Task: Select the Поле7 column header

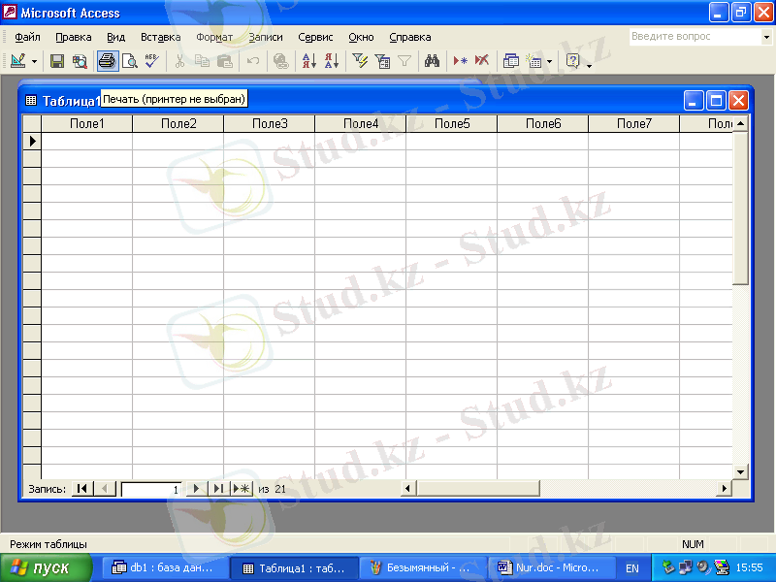Action: [633, 124]
